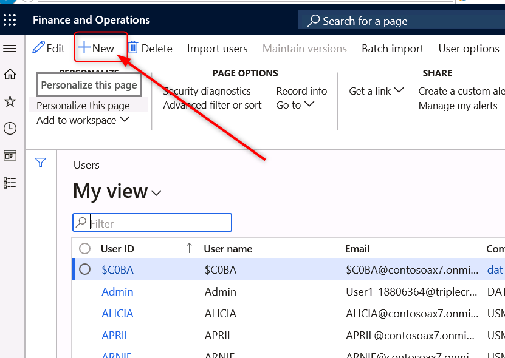Open Recent clock icon in sidebar
The height and width of the screenshot is (358, 505).
(10, 128)
